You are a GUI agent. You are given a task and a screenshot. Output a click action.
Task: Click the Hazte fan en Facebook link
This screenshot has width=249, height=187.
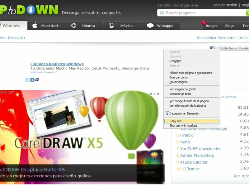234,48
